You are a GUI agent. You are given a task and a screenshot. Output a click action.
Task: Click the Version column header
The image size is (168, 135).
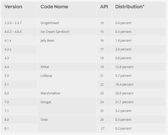pos(19,10)
